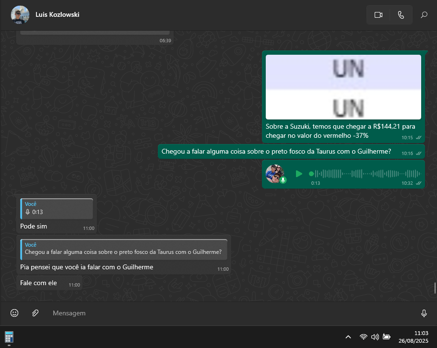Open Wi-Fi network settings in the tray
The width and height of the screenshot is (437, 348).
[364, 337]
